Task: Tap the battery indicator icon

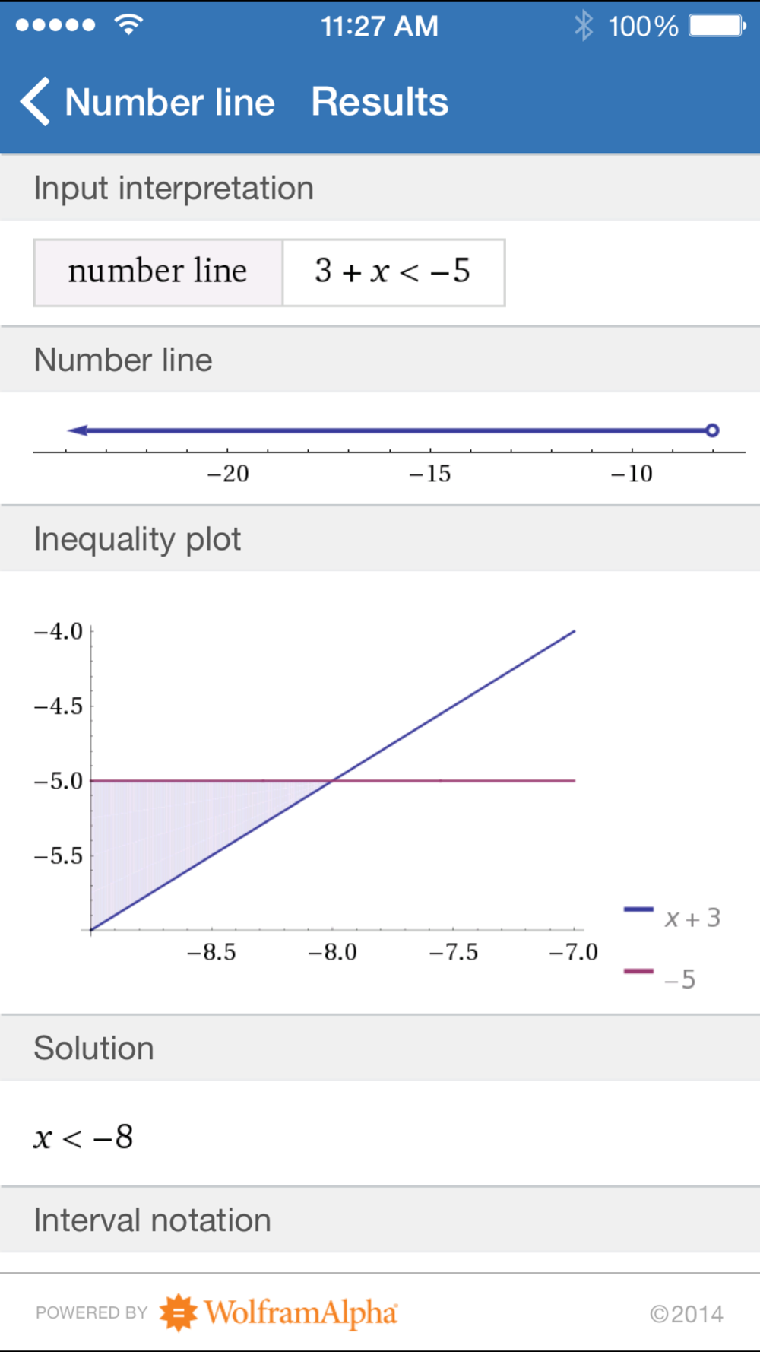Action: tap(717, 26)
